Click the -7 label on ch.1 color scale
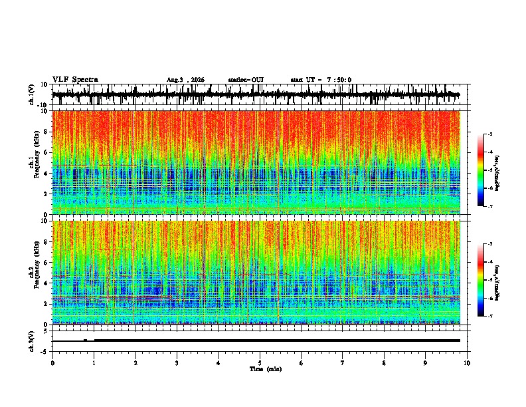526x407 pixels. click(x=489, y=206)
